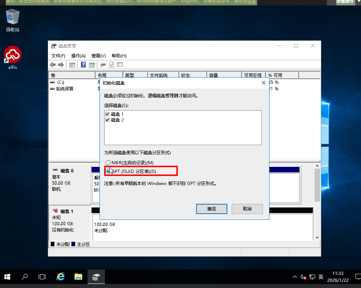Image resolution: width=361 pixels, height=288 pixels.
Task: Click the Forward arrow toolbar icon
Action: pos(61,65)
